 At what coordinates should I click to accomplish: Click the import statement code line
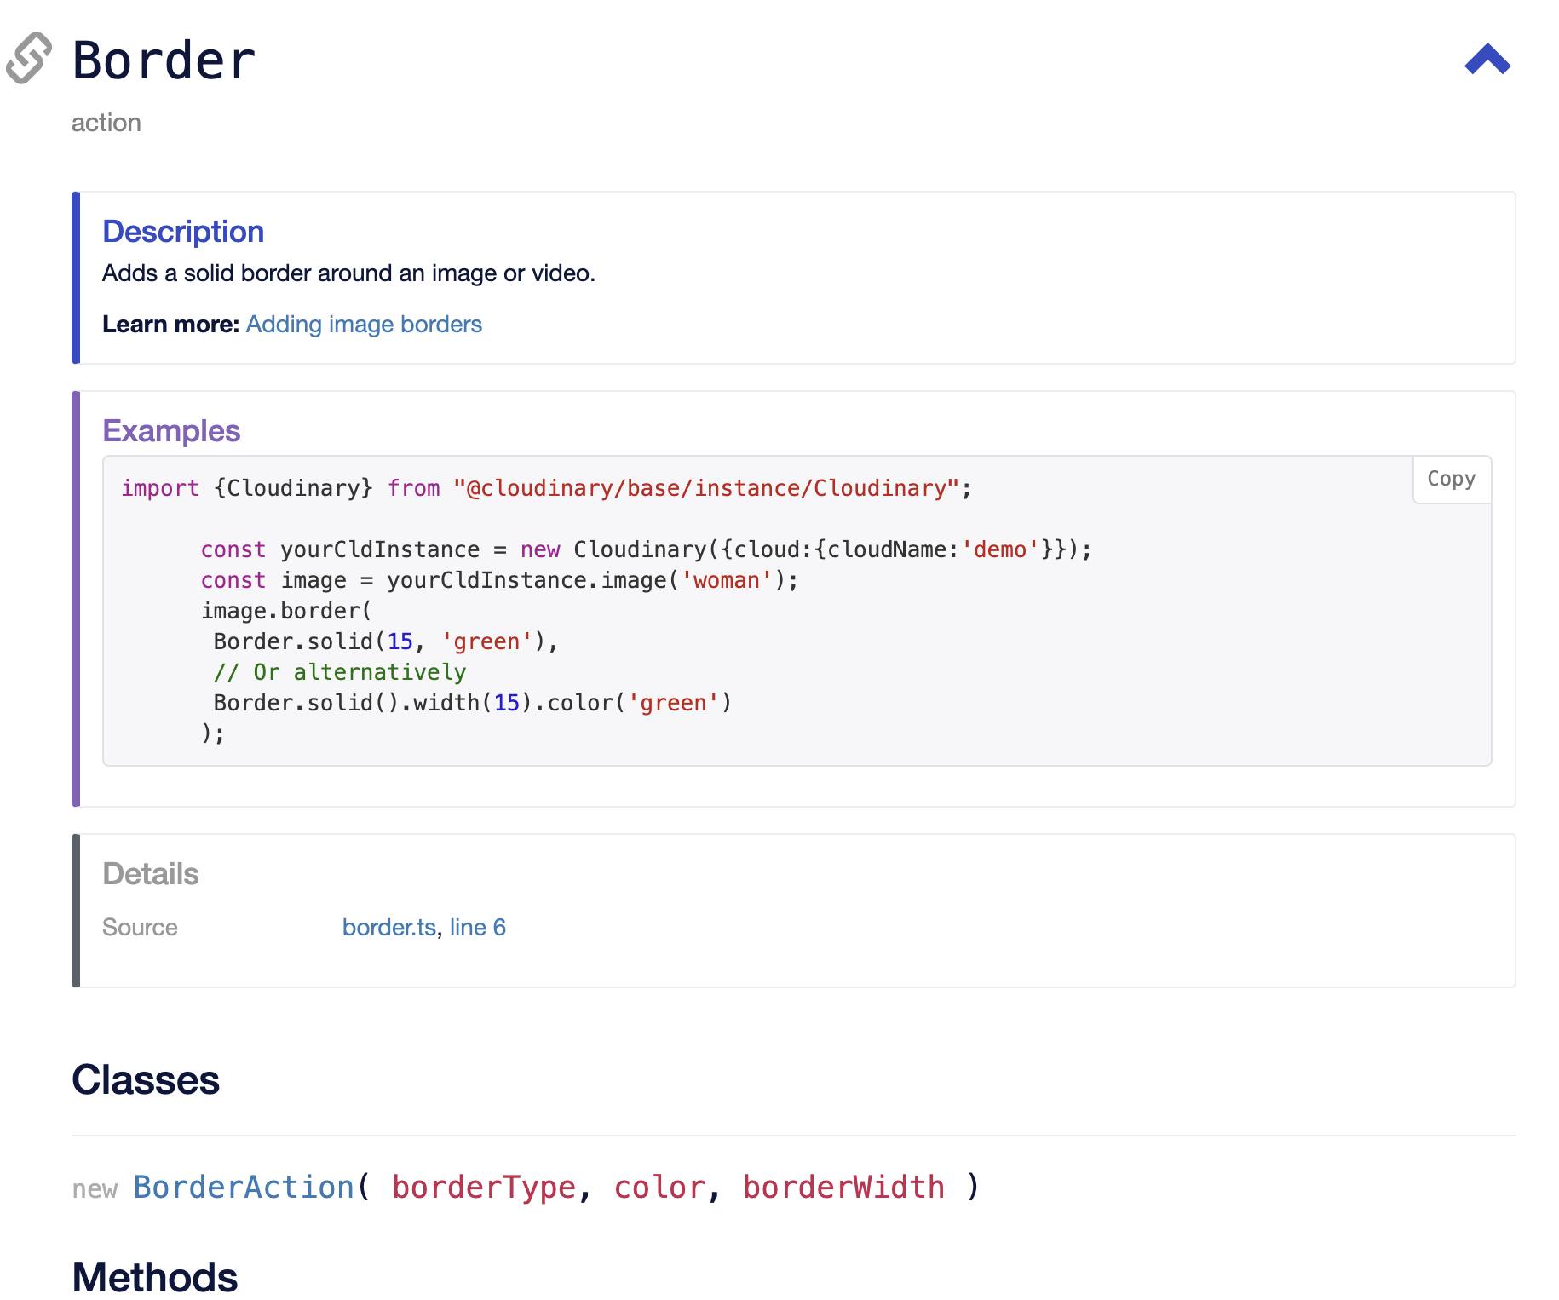pyautogui.click(x=546, y=488)
